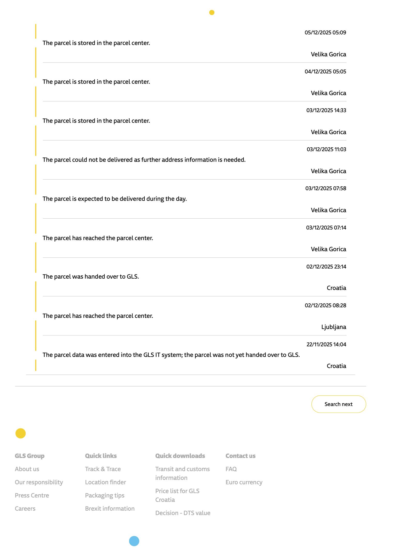Open Decision - DTS value download

pyautogui.click(x=183, y=513)
